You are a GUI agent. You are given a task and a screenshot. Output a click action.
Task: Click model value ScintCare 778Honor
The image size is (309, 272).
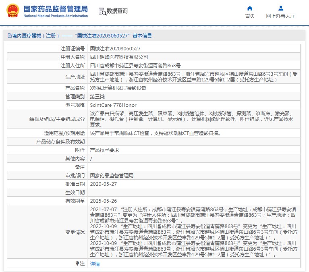(113, 105)
